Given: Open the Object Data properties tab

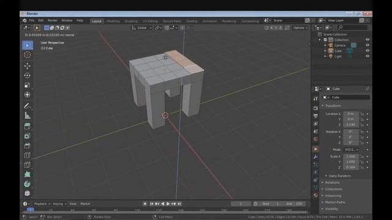Looking at the screenshot, I should [315, 188].
